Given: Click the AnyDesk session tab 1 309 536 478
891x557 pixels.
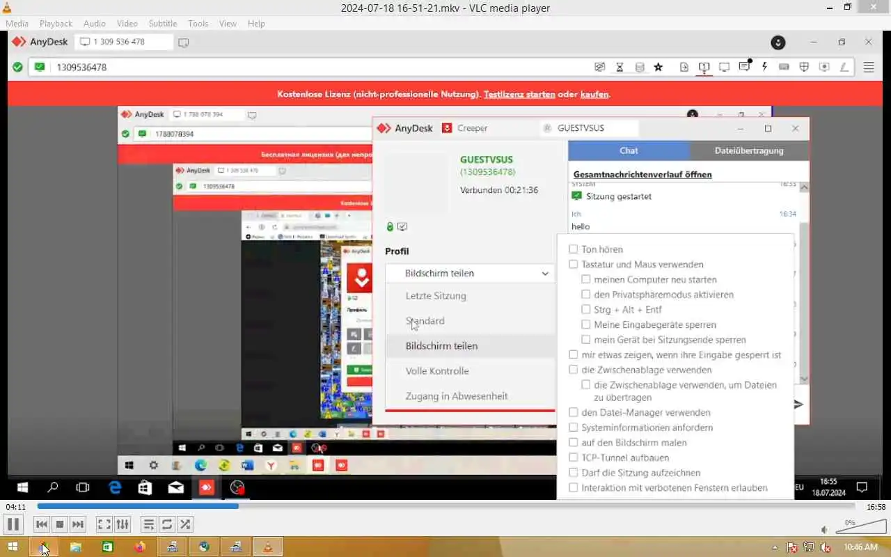Looking at the screenshot, I should [x=124, y=42].
